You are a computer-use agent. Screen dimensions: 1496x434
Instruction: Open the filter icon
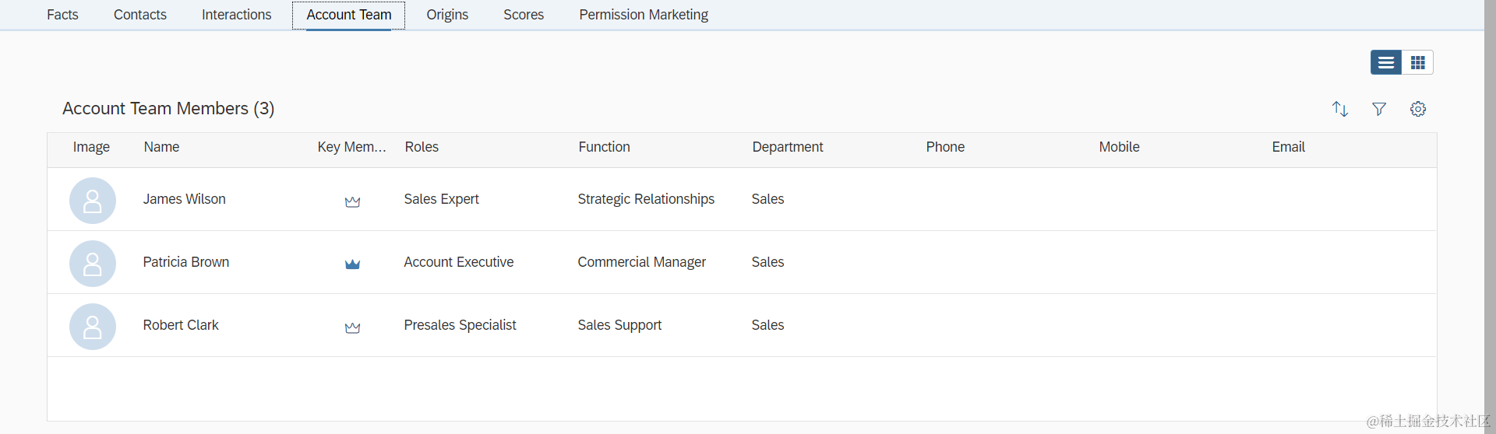click(x=1378, y=109)
